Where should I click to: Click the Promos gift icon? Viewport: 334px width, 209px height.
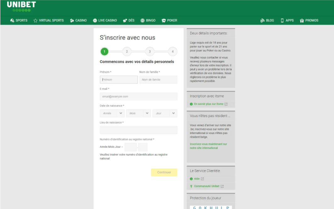click(x=302, y=20)
